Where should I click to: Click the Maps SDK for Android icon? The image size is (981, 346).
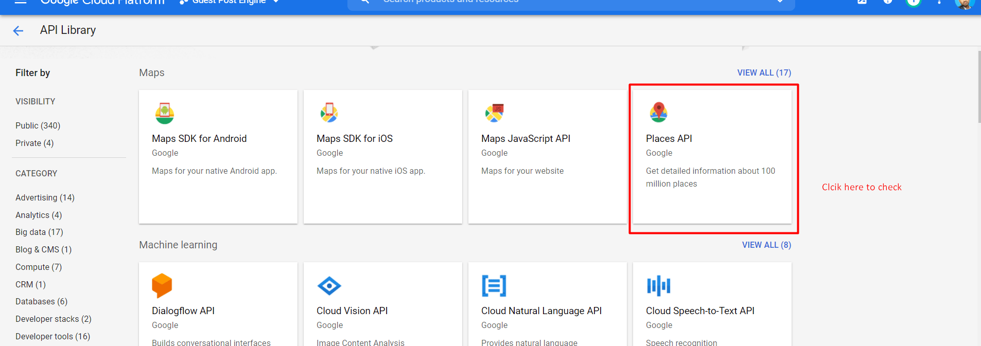(164, 113)
